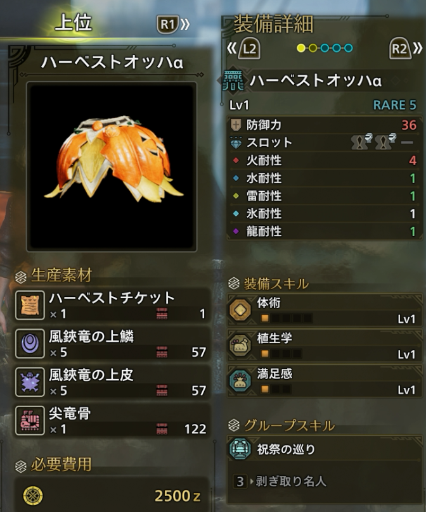Image resolution: width=426 pixels, height=512 pixels.
Task: Click the zenny coin cost icon
Action: [x=33, y=496]
